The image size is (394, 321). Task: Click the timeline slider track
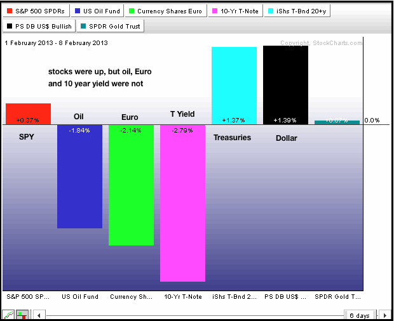(194, 315)
